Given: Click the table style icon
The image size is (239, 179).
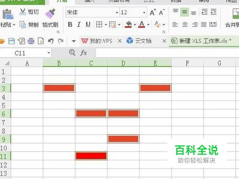Looking at the screenshot, I should pyautogui.click(x=112, y=25).
